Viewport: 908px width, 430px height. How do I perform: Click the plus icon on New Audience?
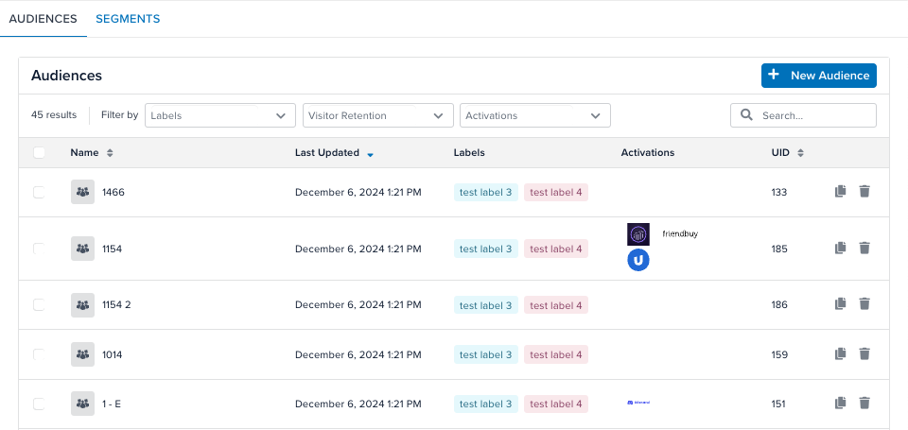pos(773,75)
